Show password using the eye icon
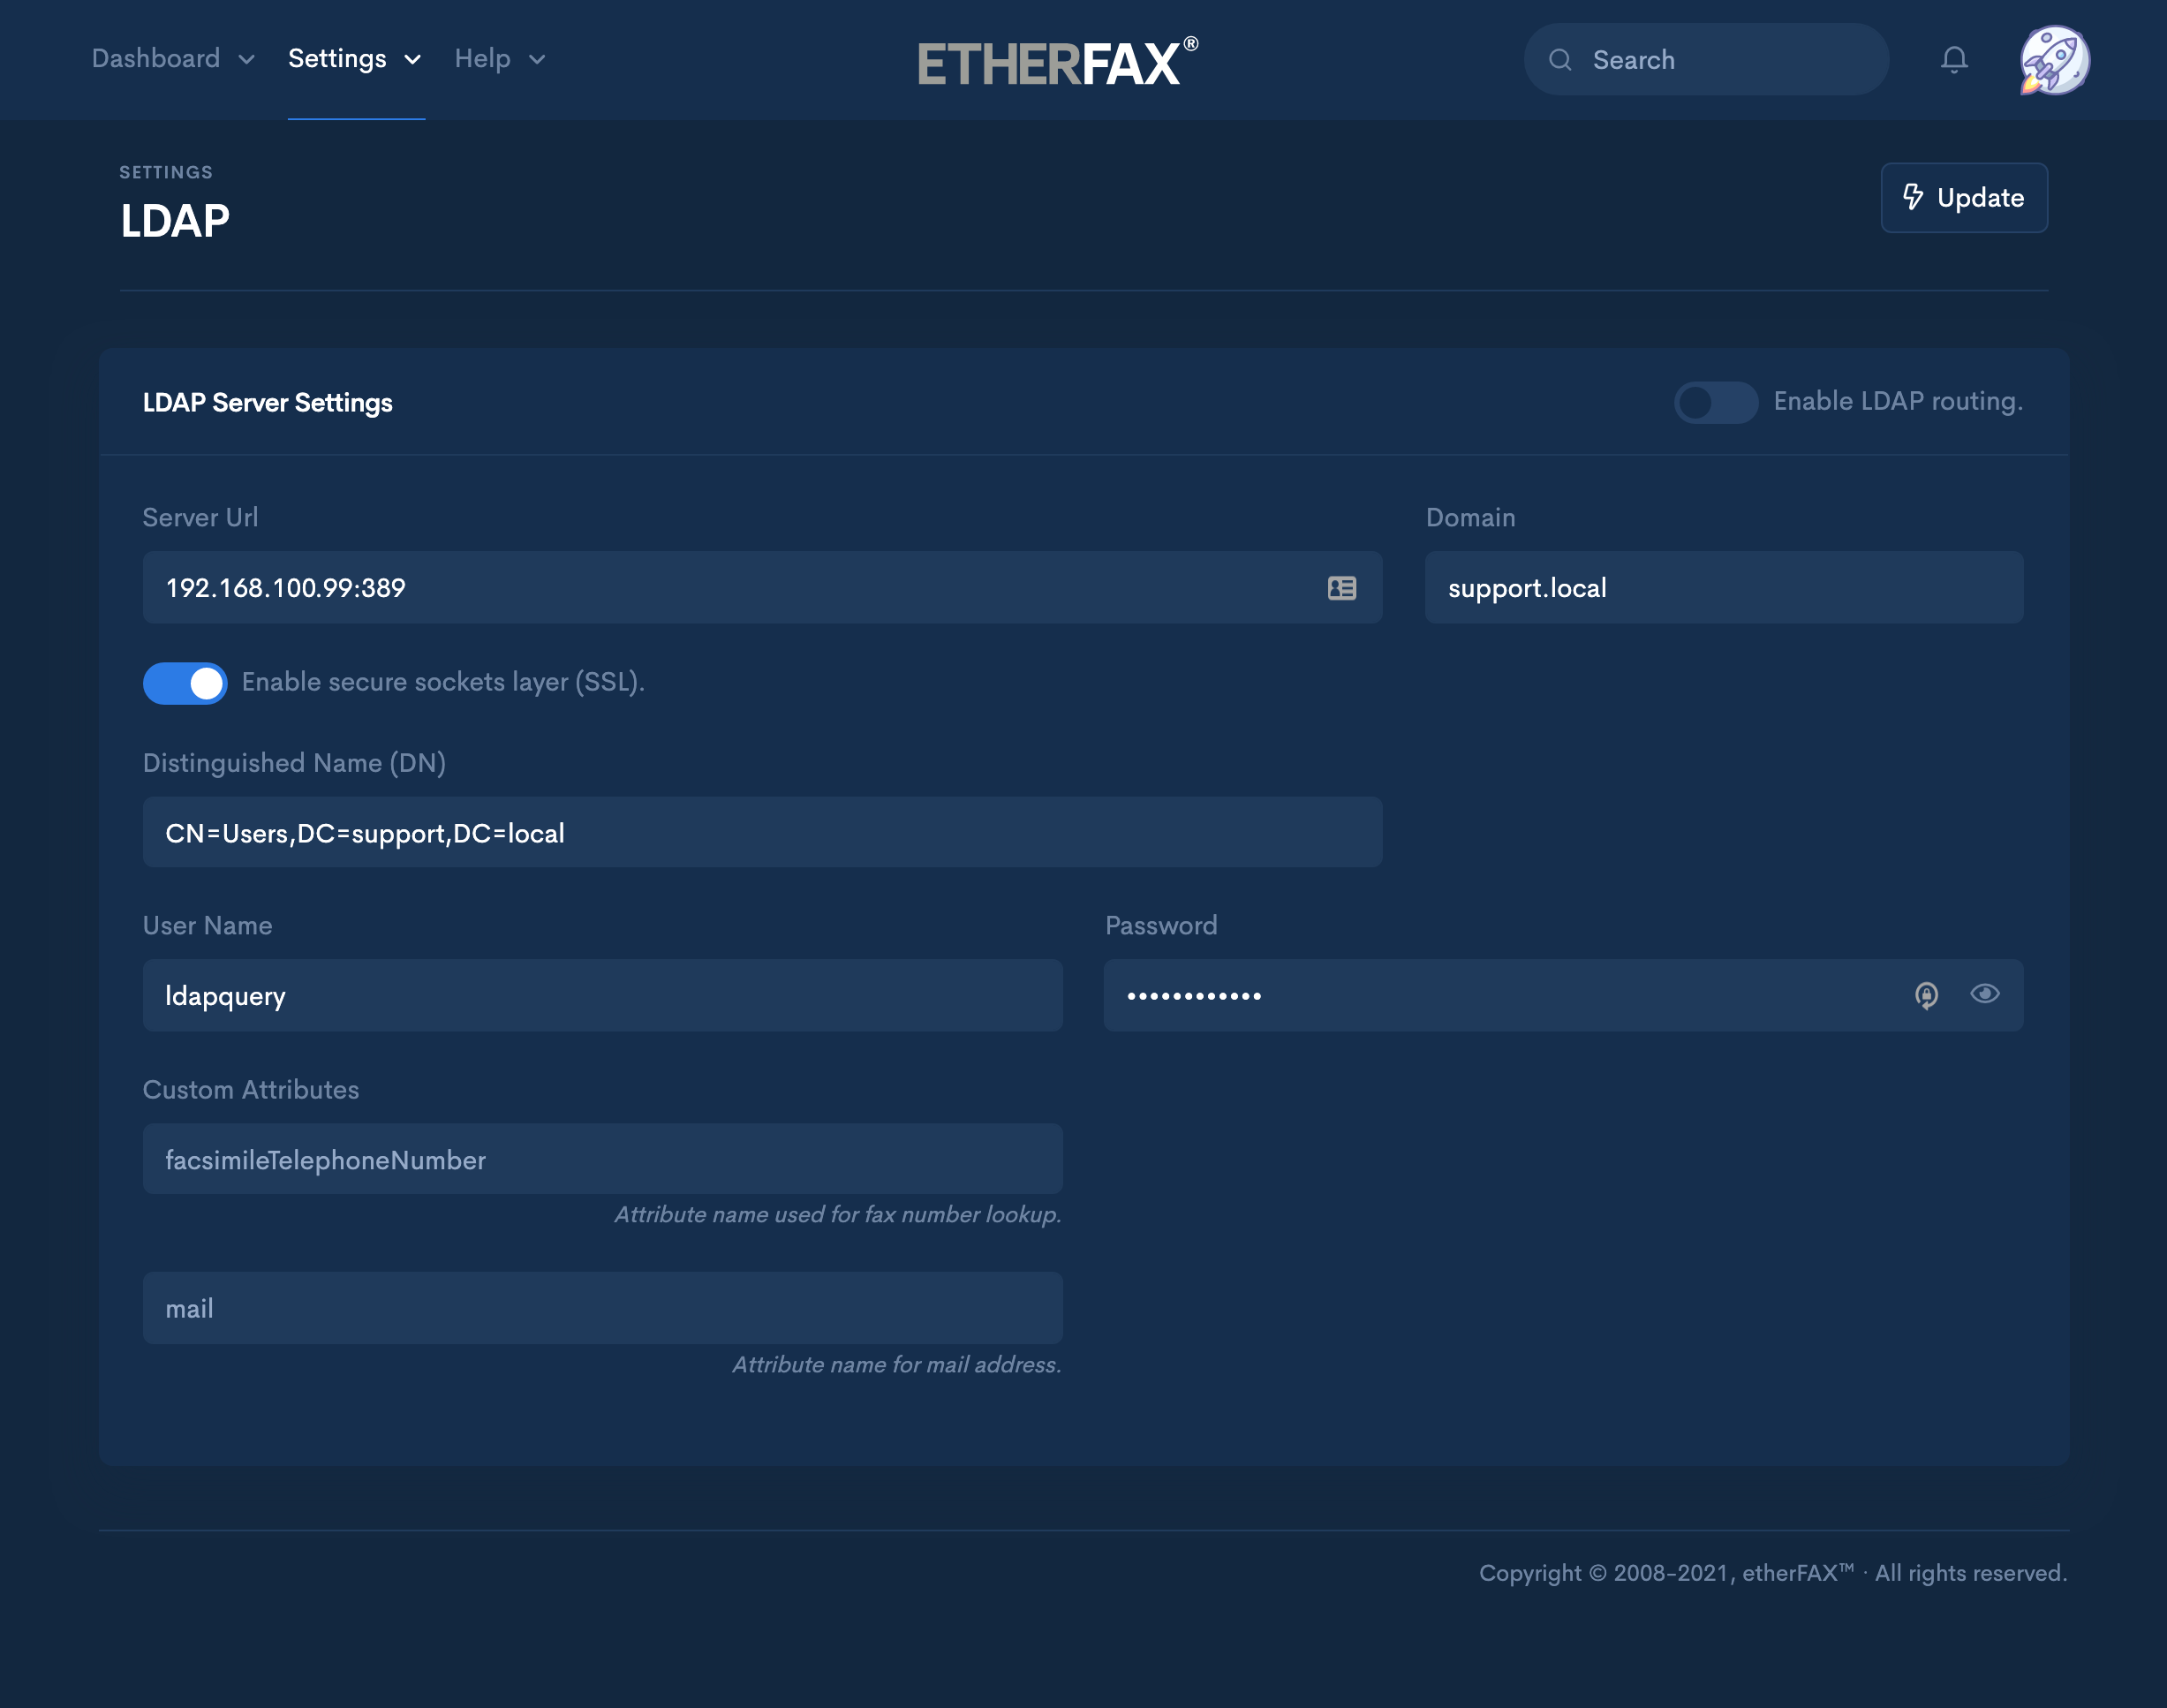Screen dimensions: 2167x1708 tap(1984, 994)
